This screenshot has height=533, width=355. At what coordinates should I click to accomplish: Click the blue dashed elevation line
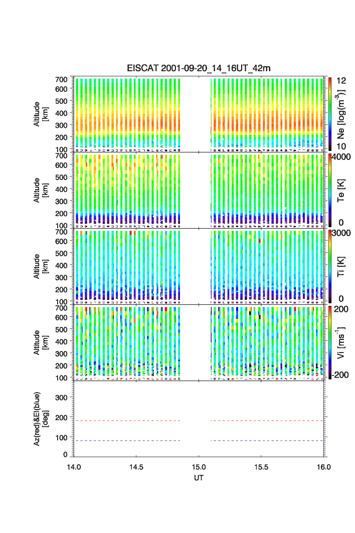pos(127,441)
